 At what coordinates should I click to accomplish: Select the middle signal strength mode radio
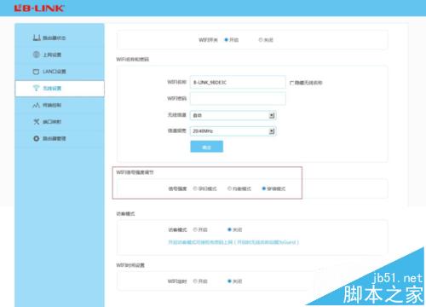pyautogui.click(x=229, y=188)
